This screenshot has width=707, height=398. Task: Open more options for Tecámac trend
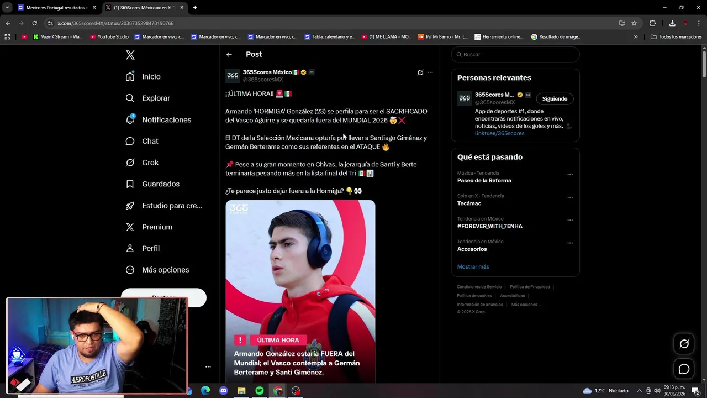coord(570,197)
